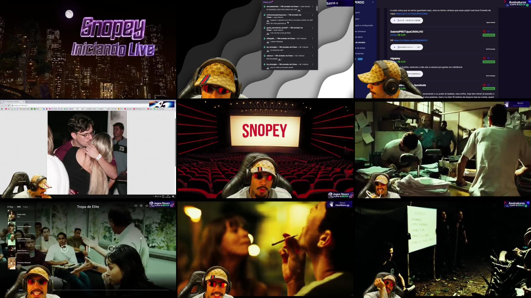Click the HowStore.gg banner over the video

click(x=339, y=205)
